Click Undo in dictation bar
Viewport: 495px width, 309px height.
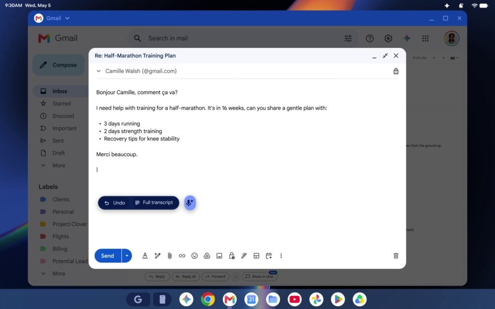click(x=115, y=203)
